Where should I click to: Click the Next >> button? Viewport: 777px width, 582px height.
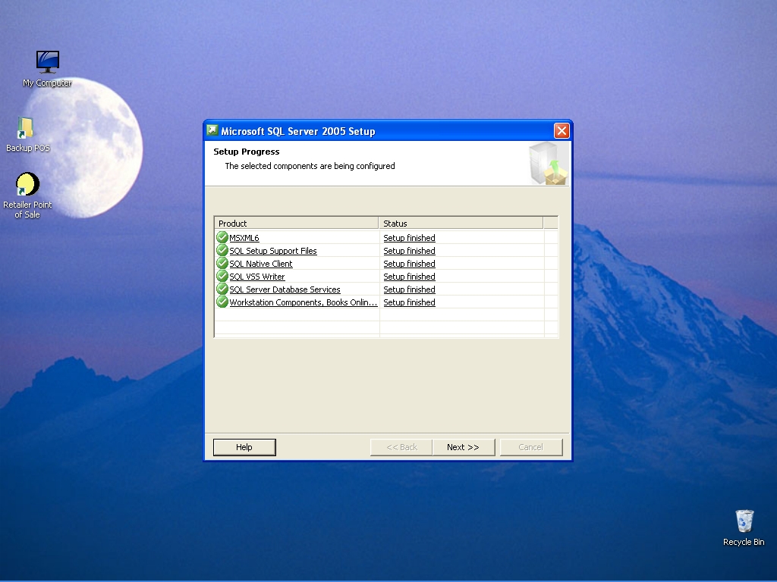click(463, 447)
